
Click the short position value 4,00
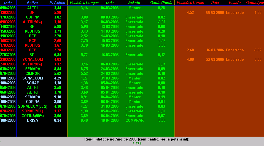pos(190,59)
